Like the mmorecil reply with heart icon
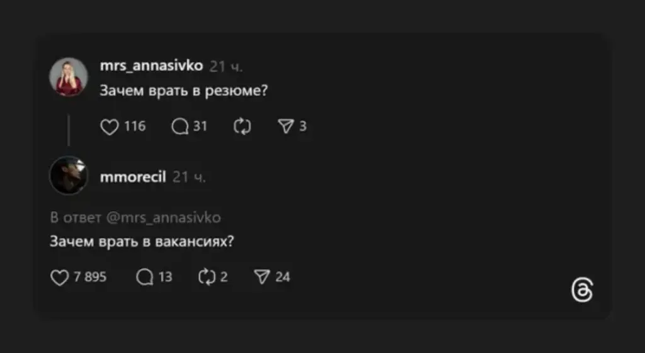This screenshot has height=353, width=645. [x=59, y=277]
